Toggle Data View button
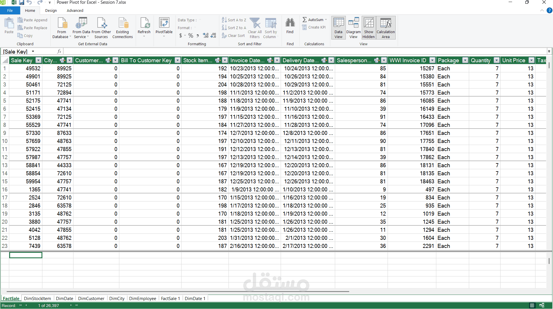The width and height of the screenshot is (553, 309). 339,28
